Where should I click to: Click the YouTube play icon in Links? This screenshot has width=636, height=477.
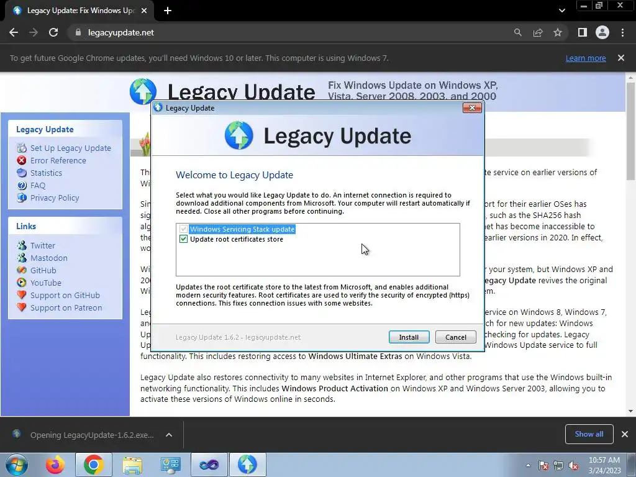pos(22,283)
